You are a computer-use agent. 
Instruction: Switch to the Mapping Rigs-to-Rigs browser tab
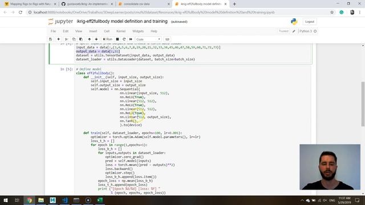pos(30,4)
